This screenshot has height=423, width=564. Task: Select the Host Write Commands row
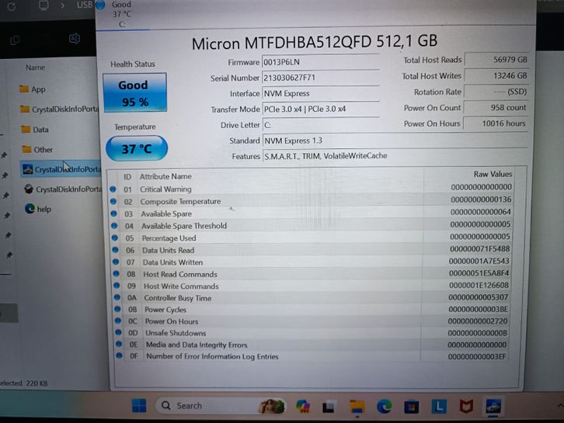pos(312,286)
